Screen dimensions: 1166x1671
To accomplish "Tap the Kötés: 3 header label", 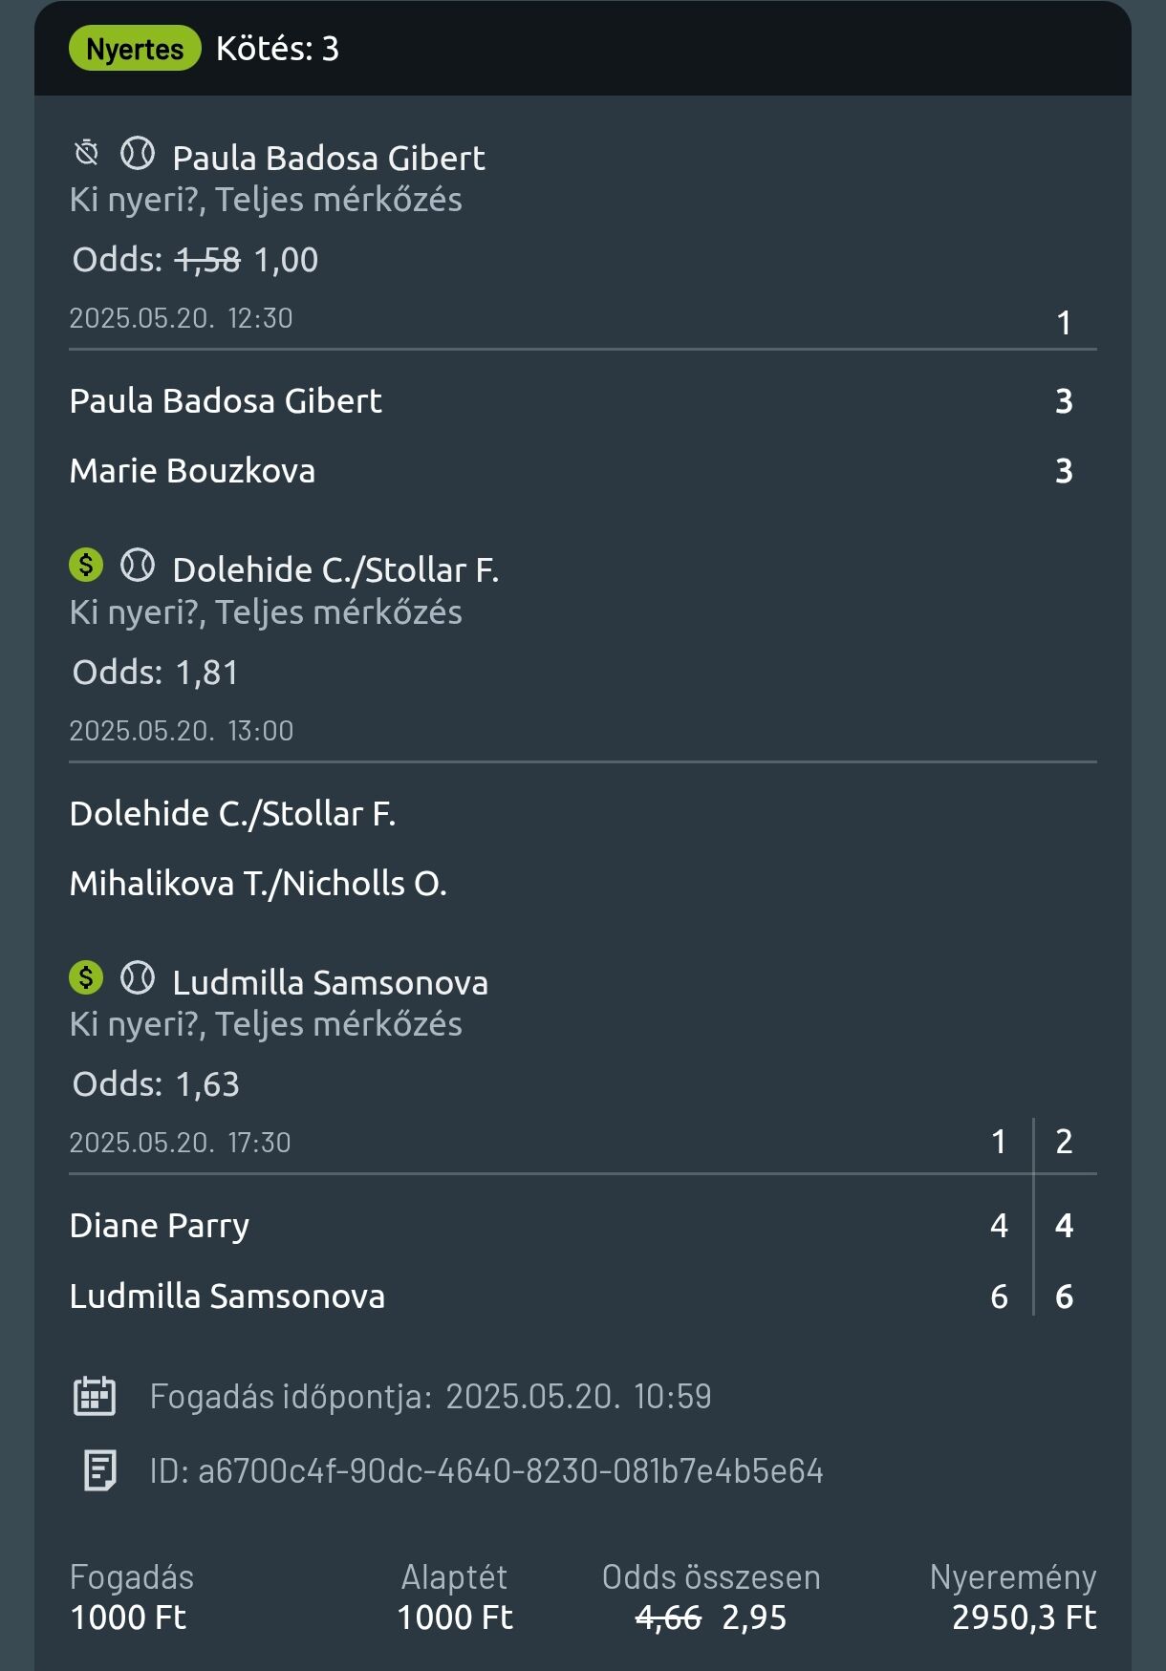I will tap(277, 49).
